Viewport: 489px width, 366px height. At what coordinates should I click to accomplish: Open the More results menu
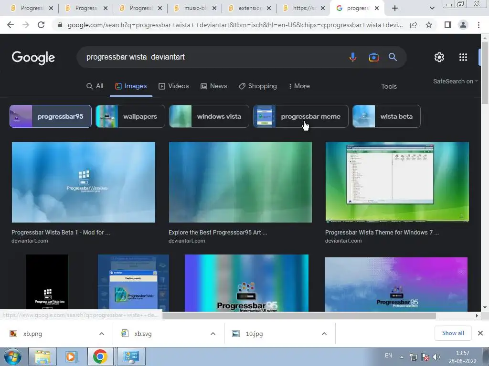pyautogui.click(x=299, y=86)
